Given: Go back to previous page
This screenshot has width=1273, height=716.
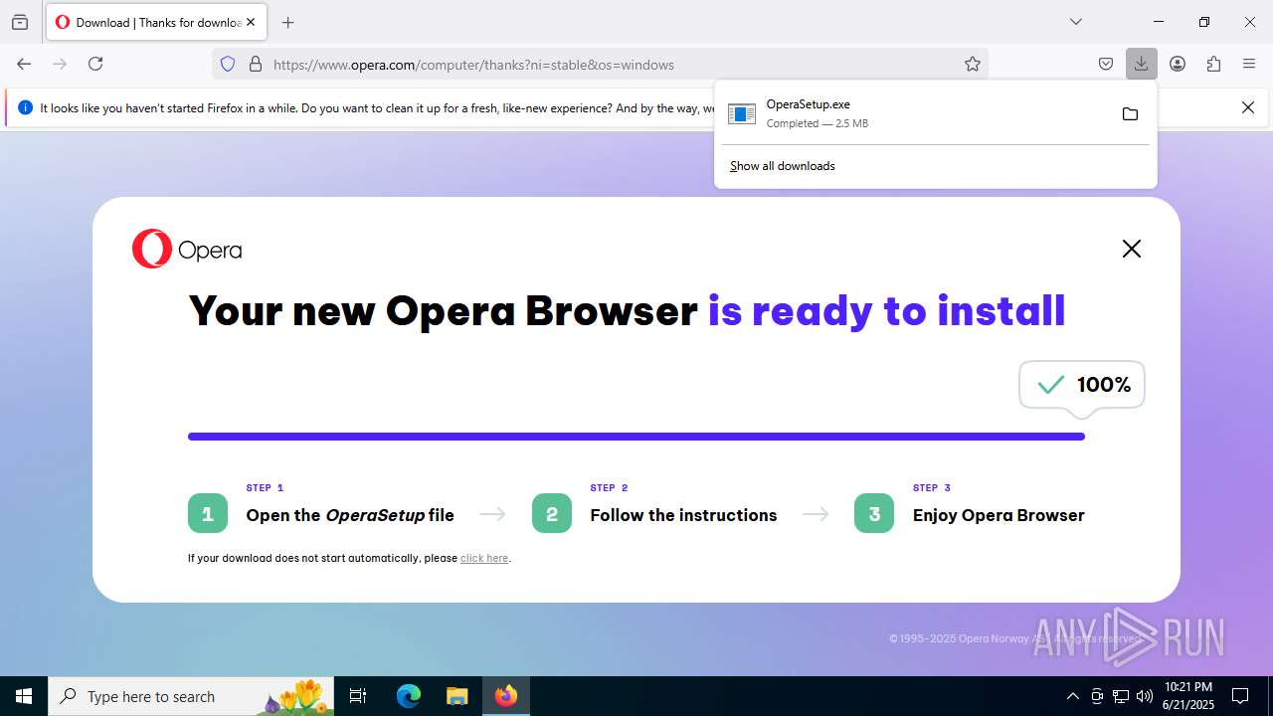Looking at the screenshot, I should click(24, 64).
